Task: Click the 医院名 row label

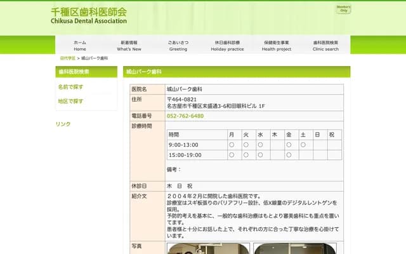Action: point(140,89)
